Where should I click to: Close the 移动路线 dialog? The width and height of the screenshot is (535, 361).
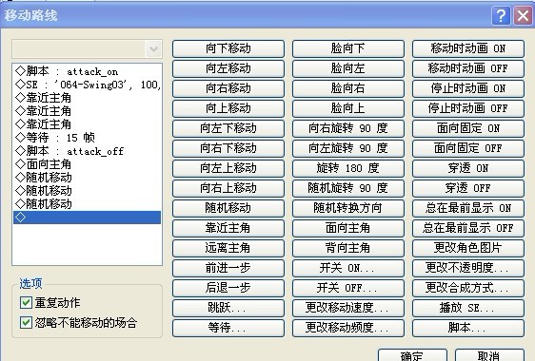tap(523, 15)
